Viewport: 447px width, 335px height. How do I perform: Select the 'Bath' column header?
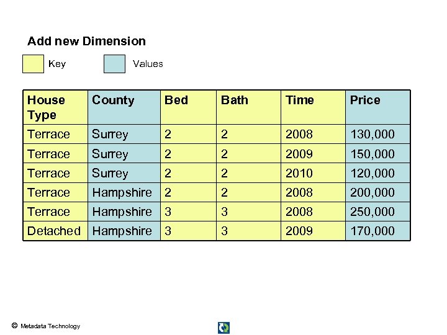point(248,107)
